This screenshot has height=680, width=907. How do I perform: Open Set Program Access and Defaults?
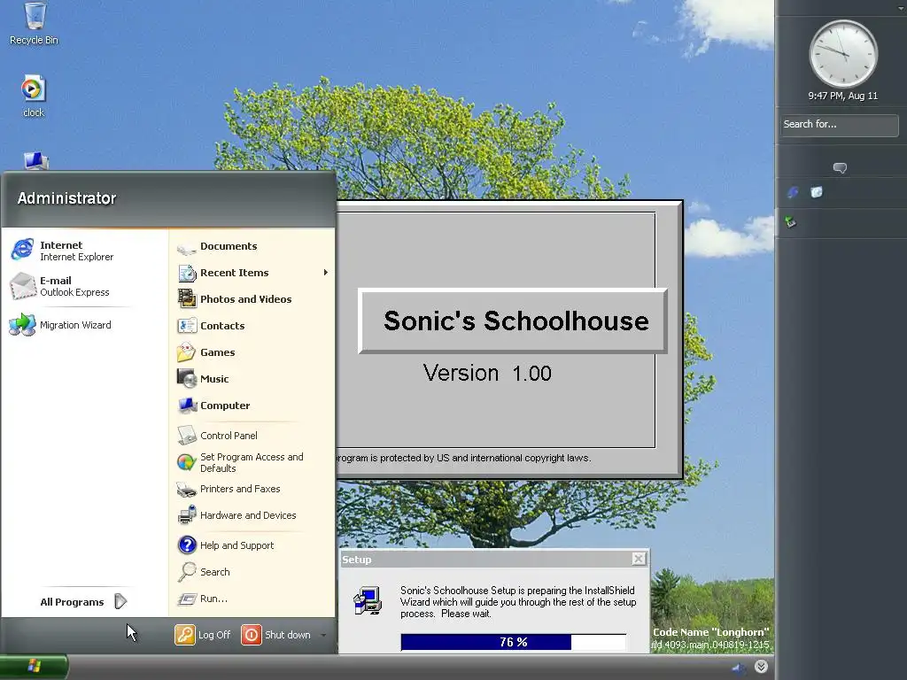click(x=252, y=462)
